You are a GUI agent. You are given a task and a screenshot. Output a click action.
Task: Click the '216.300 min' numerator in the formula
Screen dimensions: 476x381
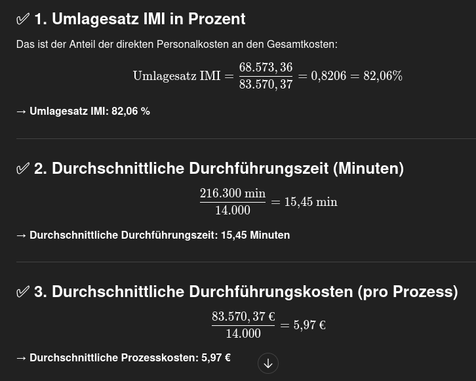[x=233, y=193]
